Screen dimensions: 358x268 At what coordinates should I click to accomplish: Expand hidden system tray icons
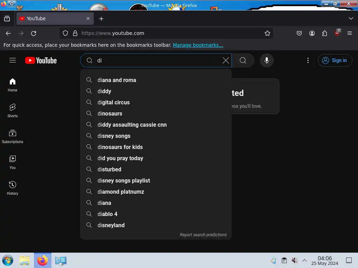coord(305,260)
